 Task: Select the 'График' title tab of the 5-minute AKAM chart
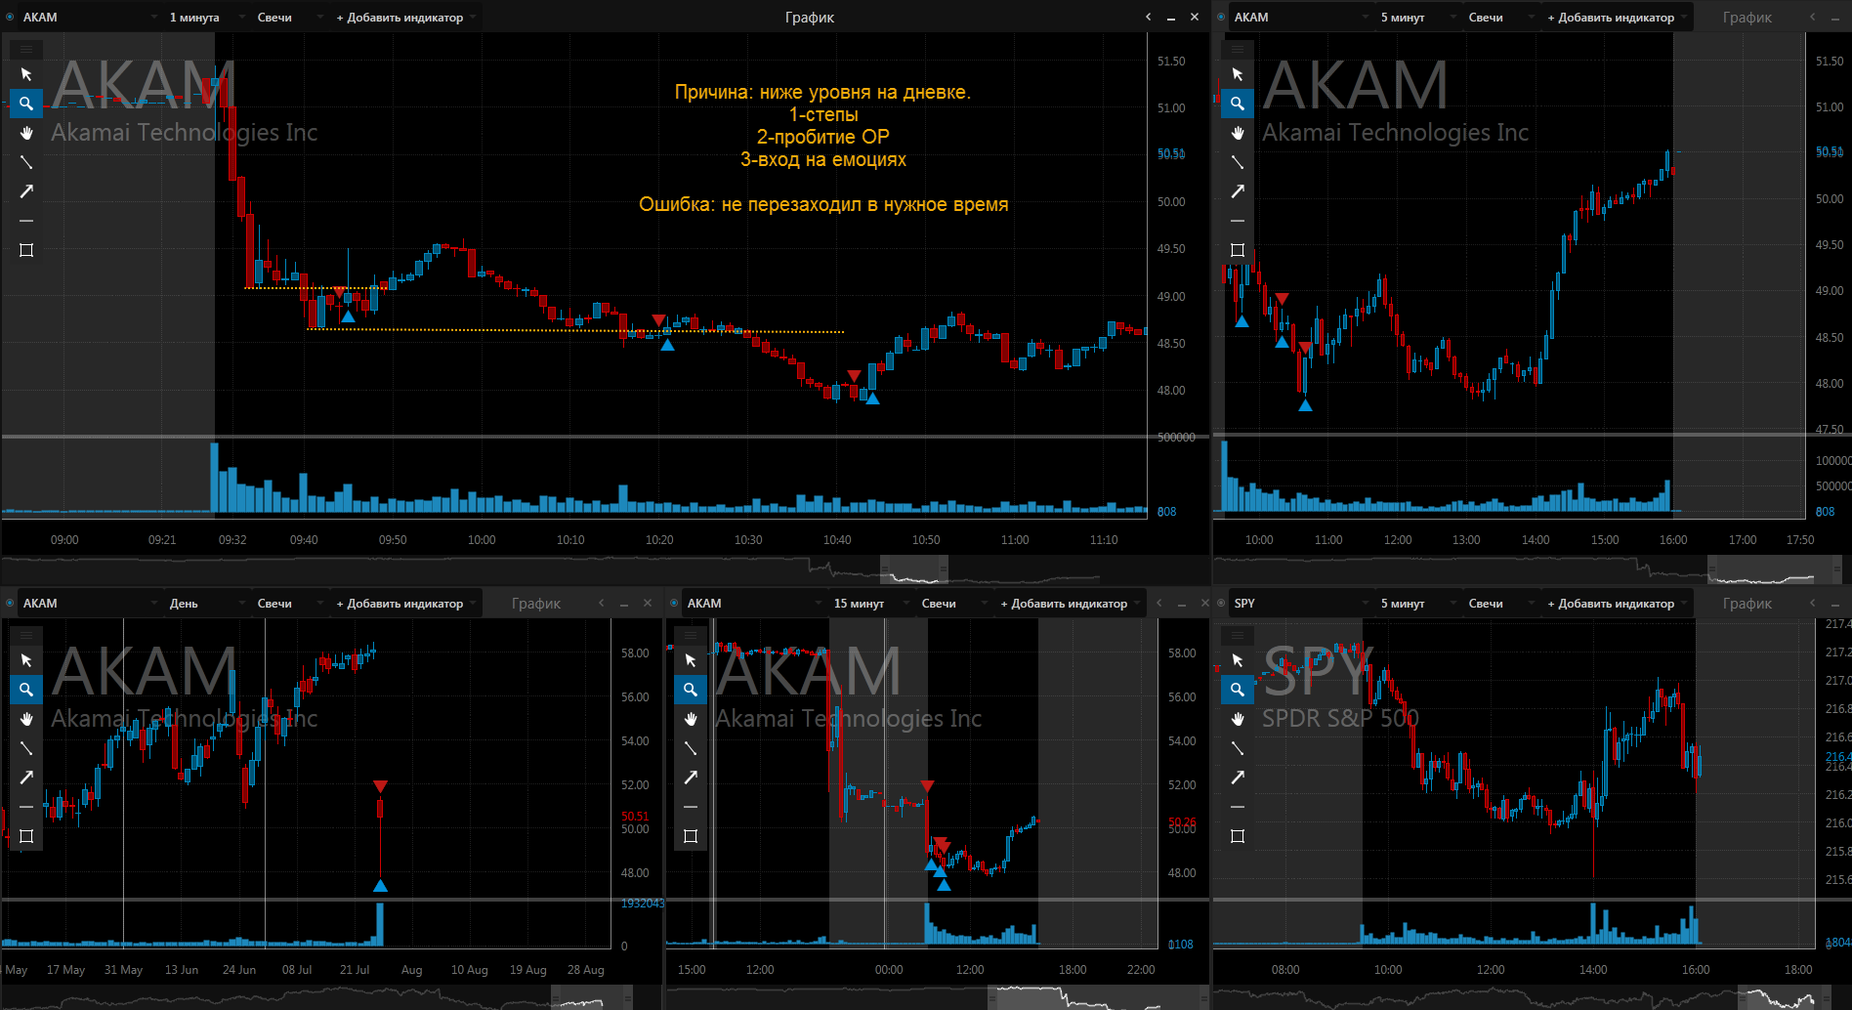[x=1747, y=18]
